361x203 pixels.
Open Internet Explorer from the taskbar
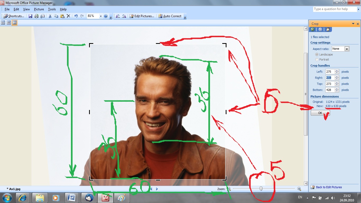pyautogui.click(x=22, y=198)
